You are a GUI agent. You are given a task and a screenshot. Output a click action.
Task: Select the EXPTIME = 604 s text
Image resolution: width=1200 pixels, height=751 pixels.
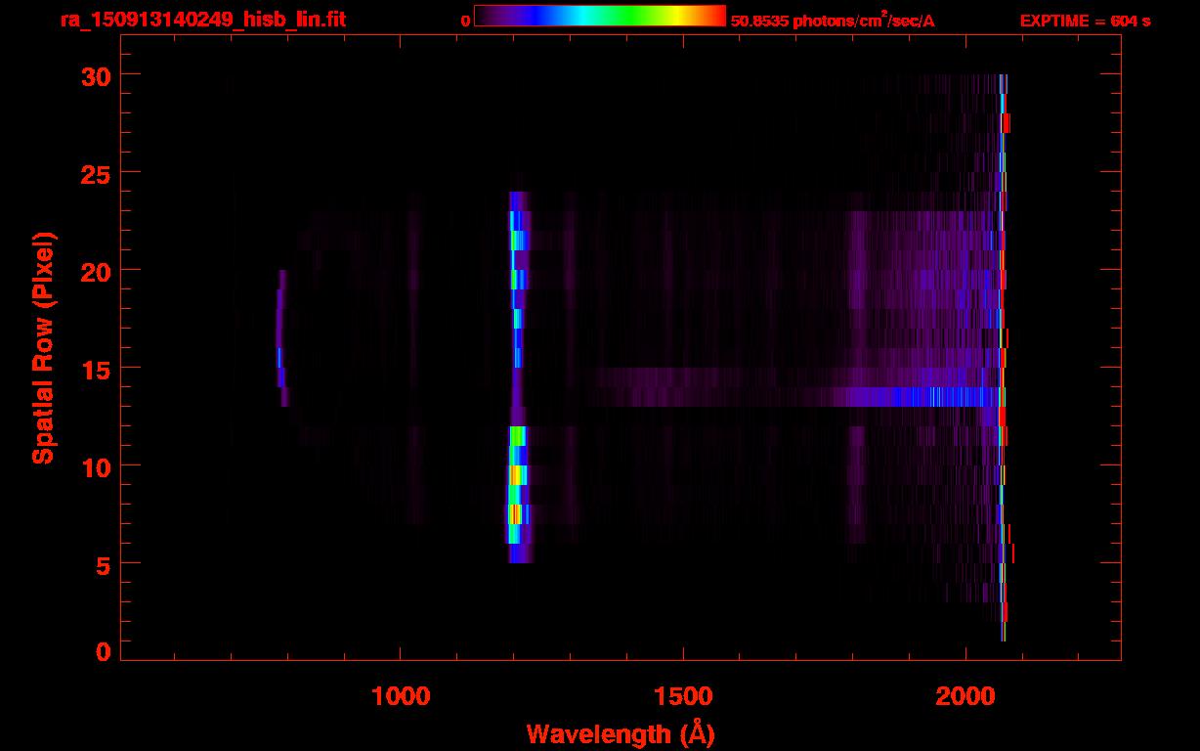tap(1085, 21)
